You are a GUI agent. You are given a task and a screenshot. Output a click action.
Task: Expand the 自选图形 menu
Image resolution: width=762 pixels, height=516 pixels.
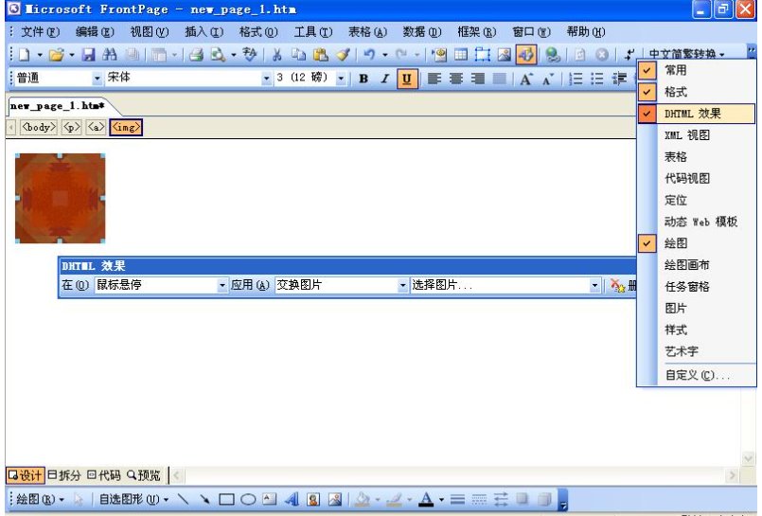(x=133, y=499)
